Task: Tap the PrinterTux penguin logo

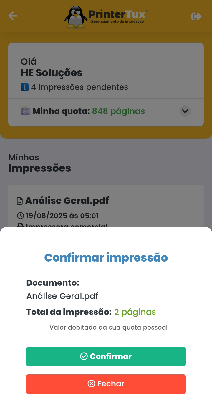Action: click(x=76, y=17)
